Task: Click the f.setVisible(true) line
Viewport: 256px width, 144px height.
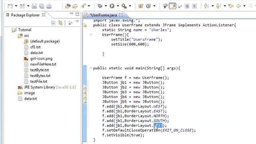Action: pyautogui.click(x=123, y=135)
